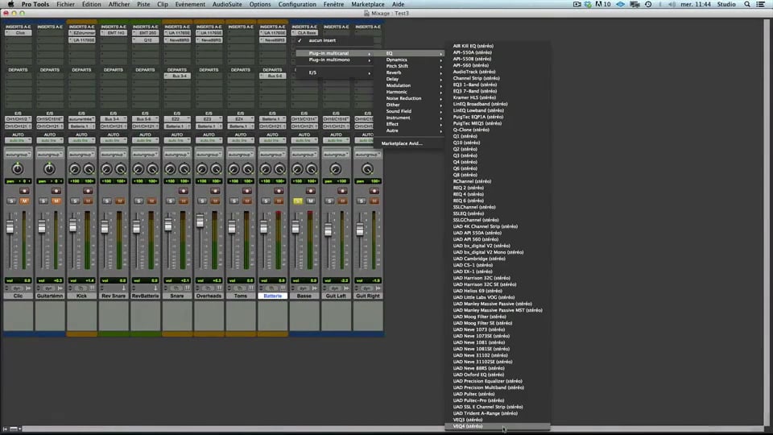Click the pan knob on Clic track

(x=18, y=169)
